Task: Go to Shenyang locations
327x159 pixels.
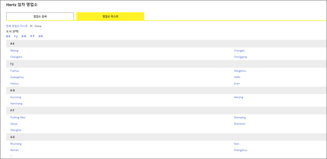Action: (240, 117)
